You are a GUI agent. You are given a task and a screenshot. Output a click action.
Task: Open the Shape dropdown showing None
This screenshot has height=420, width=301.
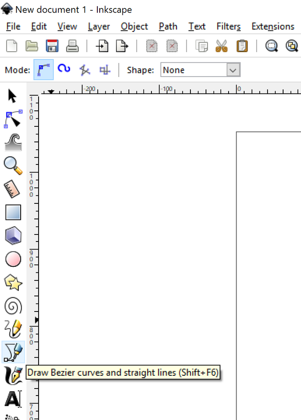tap(200, 70)
